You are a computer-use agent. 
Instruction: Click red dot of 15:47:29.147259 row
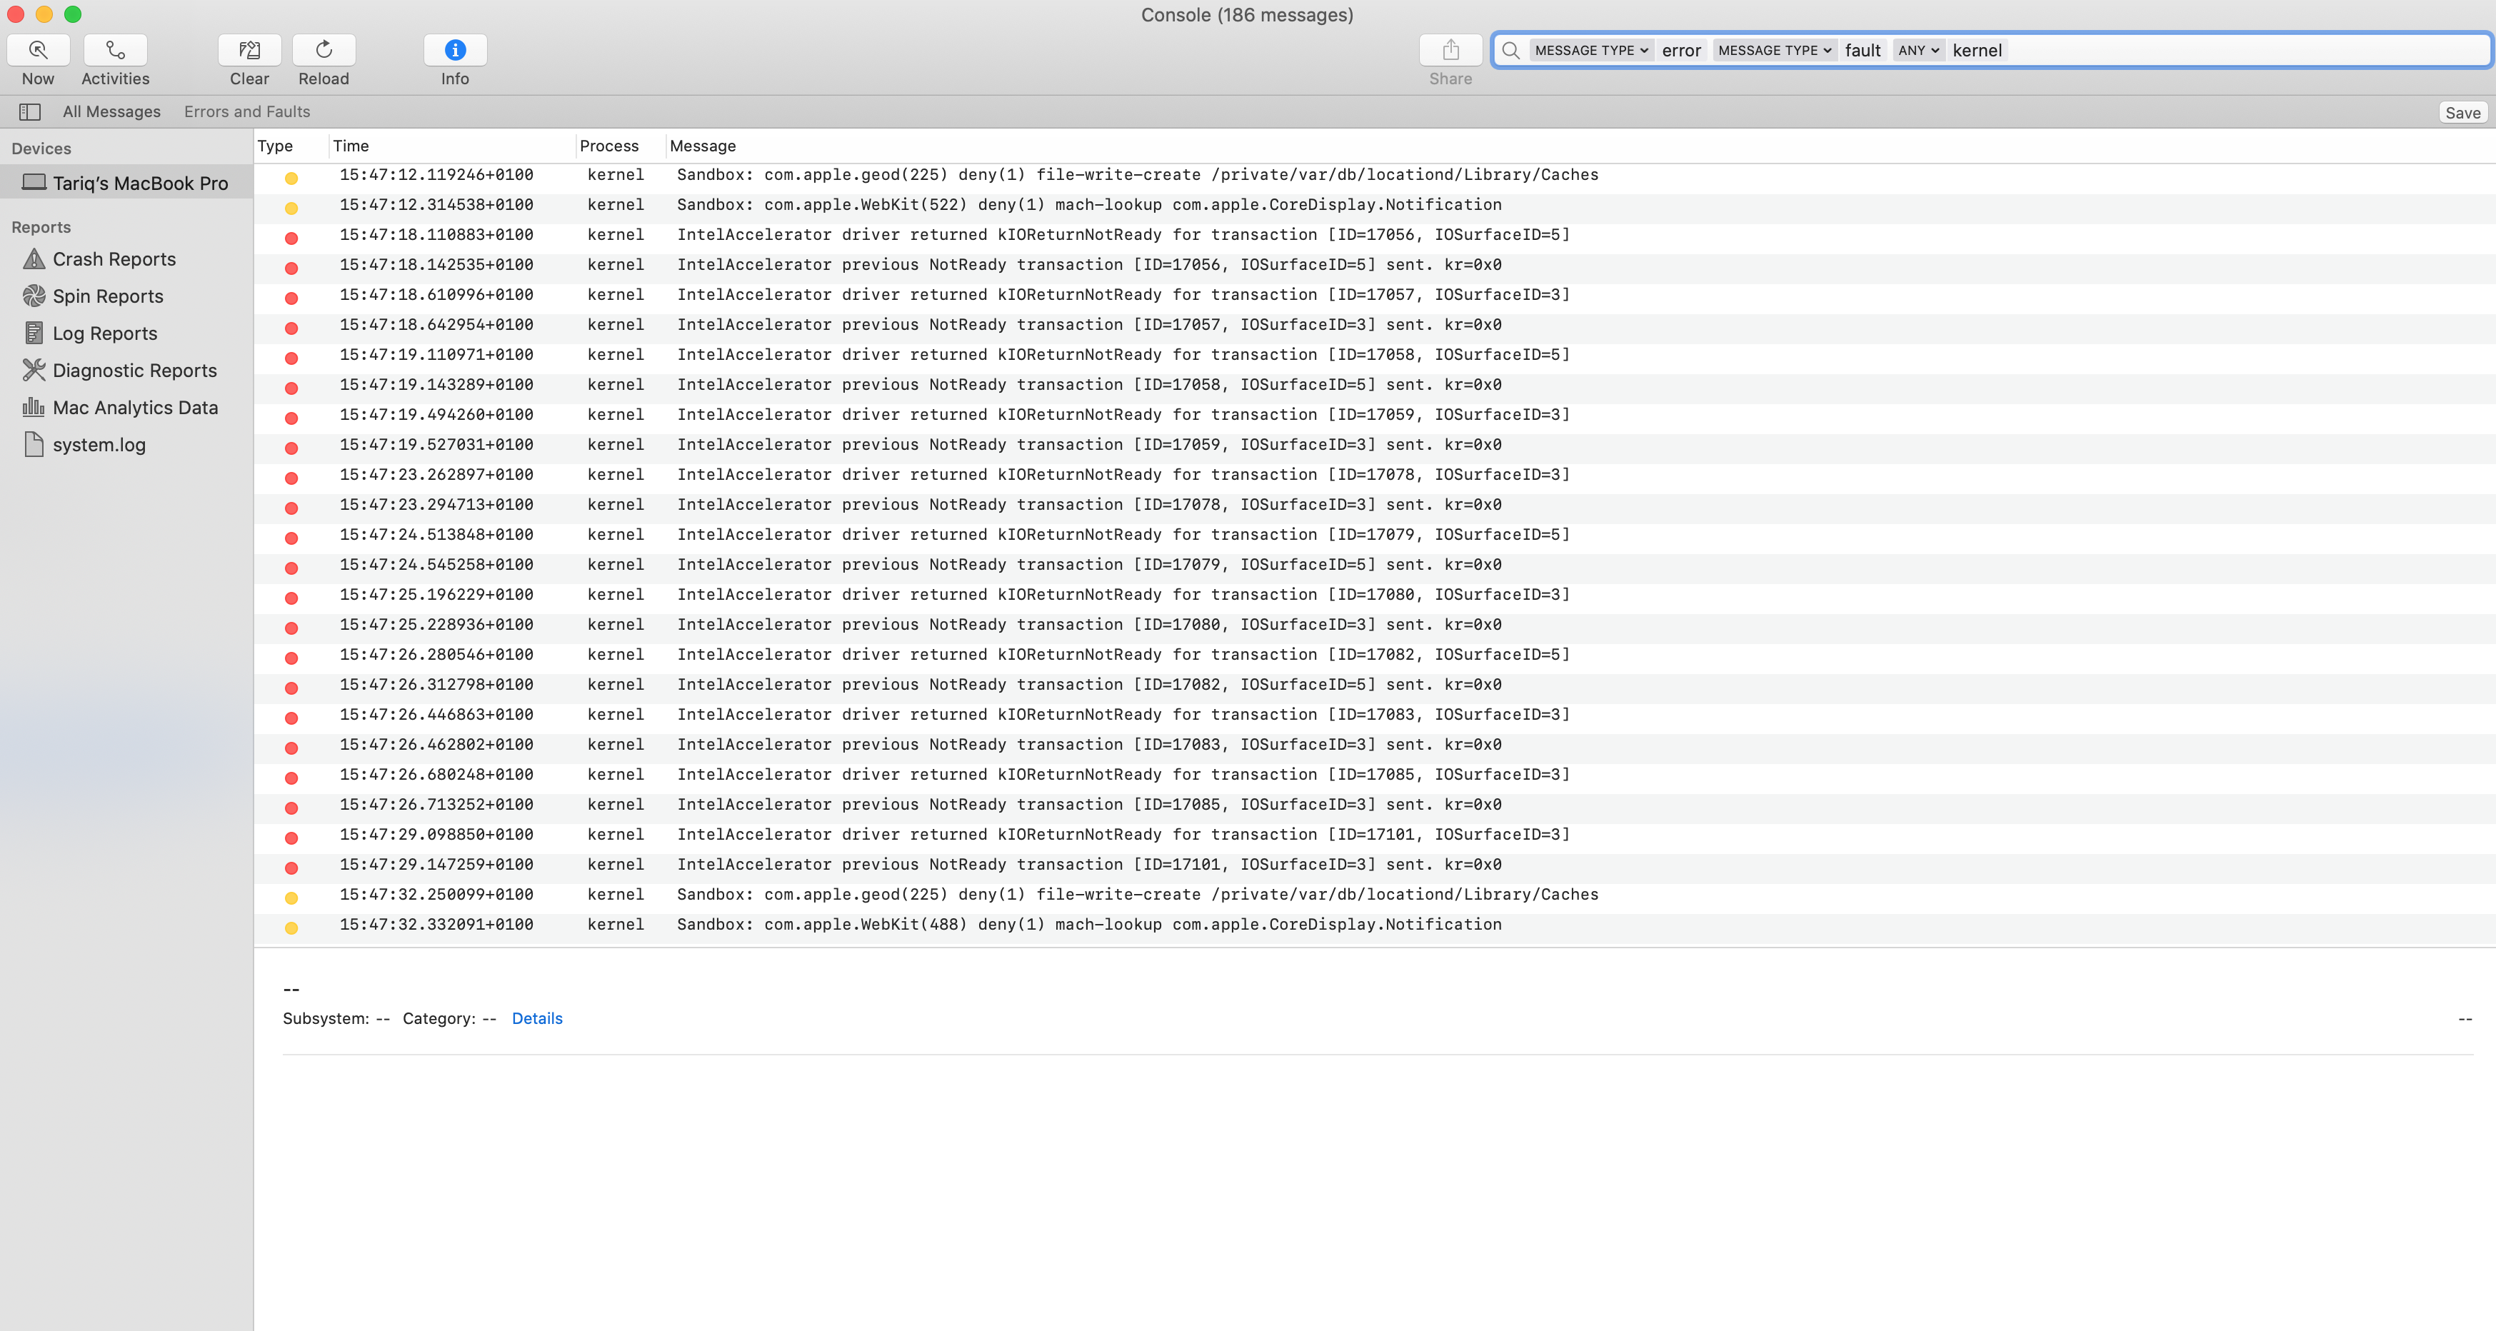pyautogui.click(x=291, y=868)
